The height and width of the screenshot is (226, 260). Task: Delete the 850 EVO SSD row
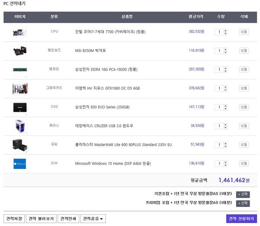[x=244, y=107]
